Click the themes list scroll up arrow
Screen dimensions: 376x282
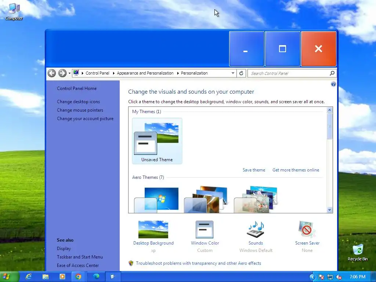[329, 110]
